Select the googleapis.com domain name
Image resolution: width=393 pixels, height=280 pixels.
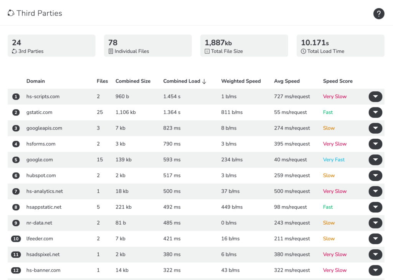[x=44, y=128]
